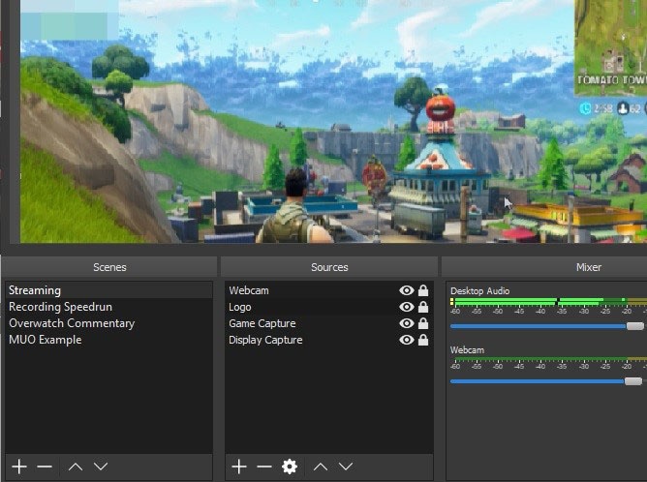Move the scene up with the up arrow

(76, 467)
